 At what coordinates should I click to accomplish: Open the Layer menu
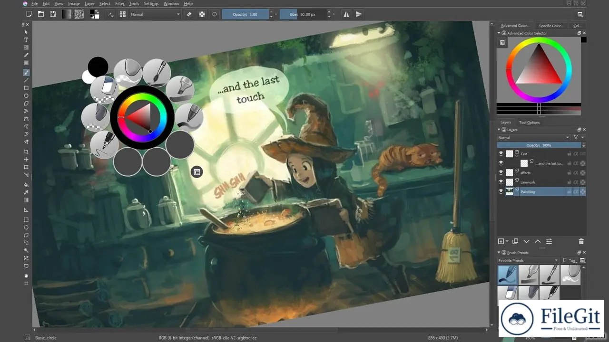tap(89, 3)
